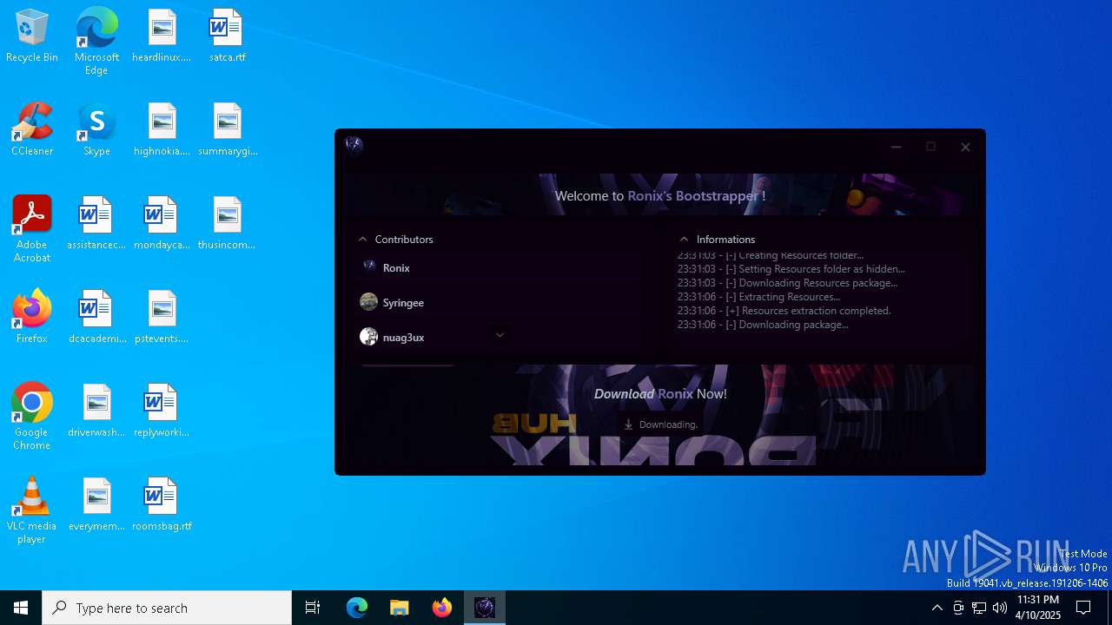
Task: Click Syringee contributor avatar
Action: pos(368,302)
